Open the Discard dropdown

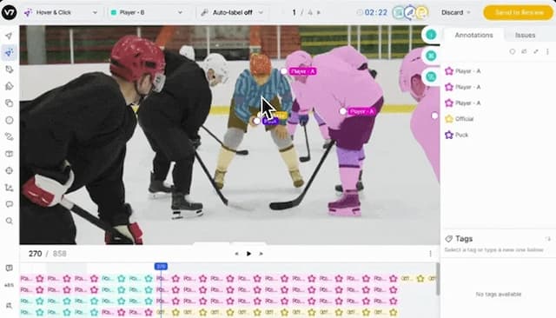(456, 12)
